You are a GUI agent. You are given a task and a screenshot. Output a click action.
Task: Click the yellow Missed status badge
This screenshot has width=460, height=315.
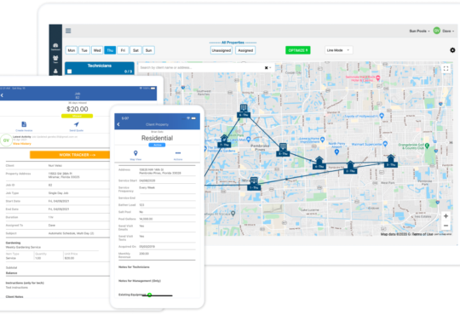[x=77, y=116]
